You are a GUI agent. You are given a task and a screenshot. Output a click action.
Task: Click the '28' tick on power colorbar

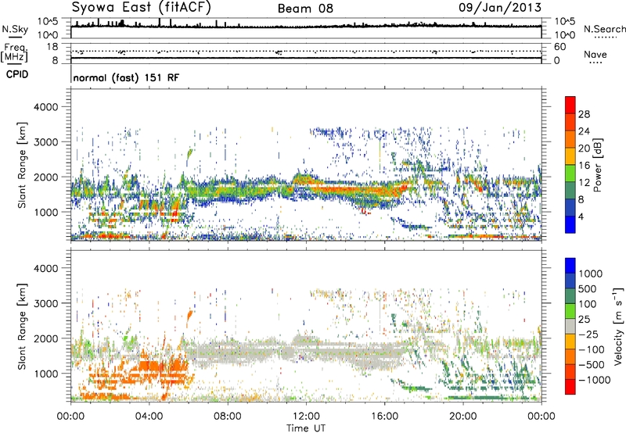[x=584, y=114]
